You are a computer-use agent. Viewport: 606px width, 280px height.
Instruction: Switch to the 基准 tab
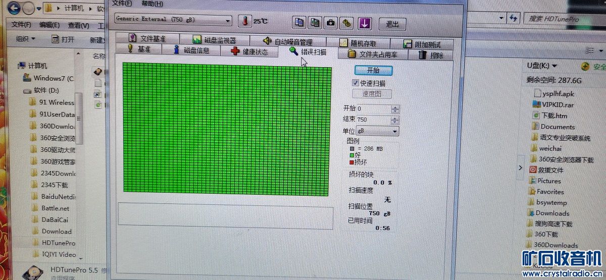(138, 49)
